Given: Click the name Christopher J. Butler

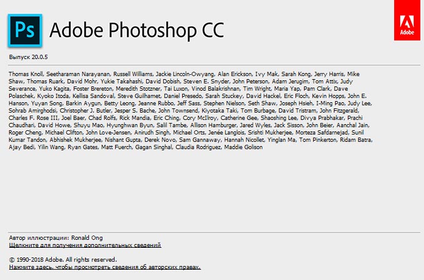Looking at the screenshot, I should pos(85,111).
